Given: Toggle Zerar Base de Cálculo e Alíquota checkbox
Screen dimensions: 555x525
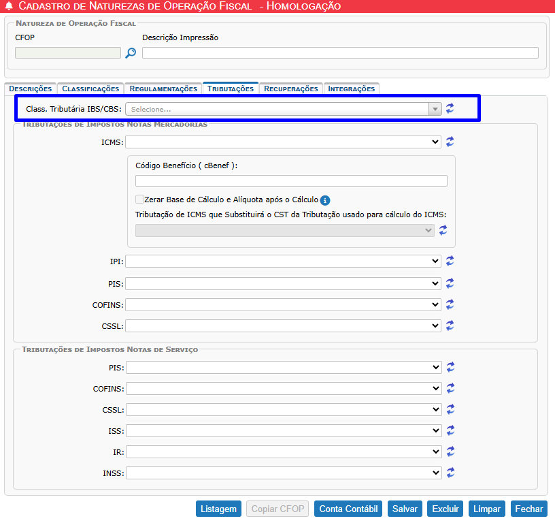Looking at the screenshot, I should click(x=139, y=200).
